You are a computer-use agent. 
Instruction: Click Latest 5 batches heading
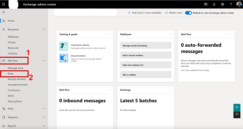pyautogui.click(x=138, y=101)
